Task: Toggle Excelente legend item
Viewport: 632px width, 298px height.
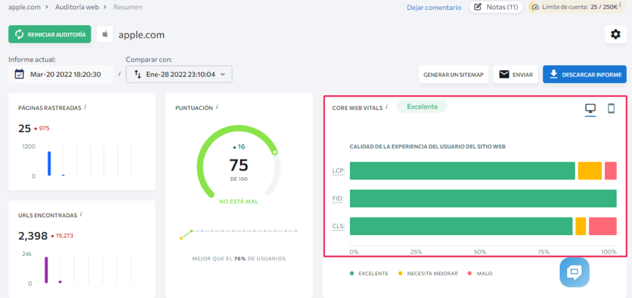Action: 369,273
